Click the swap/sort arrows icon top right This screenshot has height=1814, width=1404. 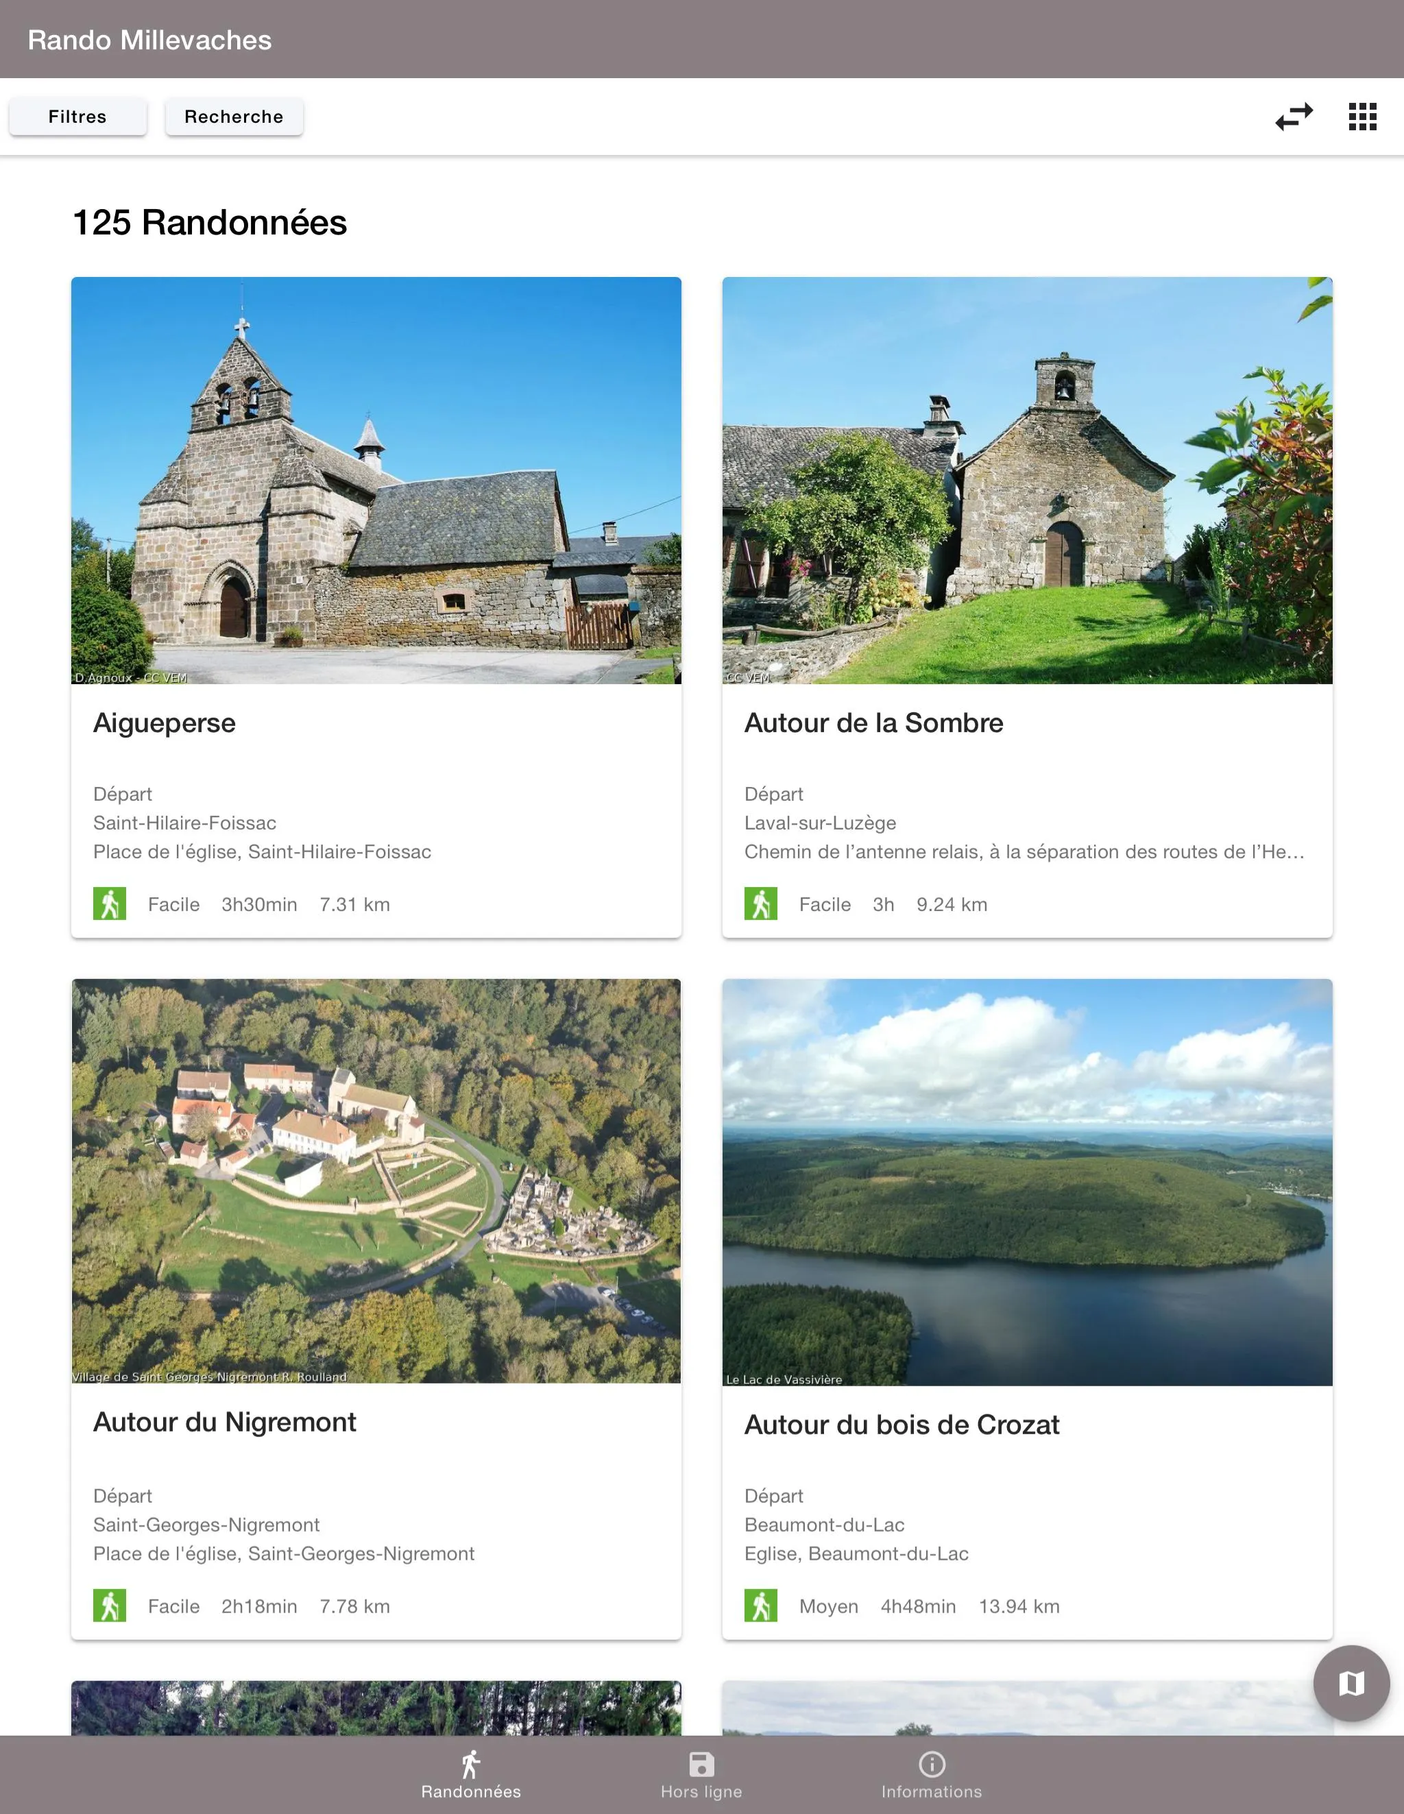coord(1294,117)
